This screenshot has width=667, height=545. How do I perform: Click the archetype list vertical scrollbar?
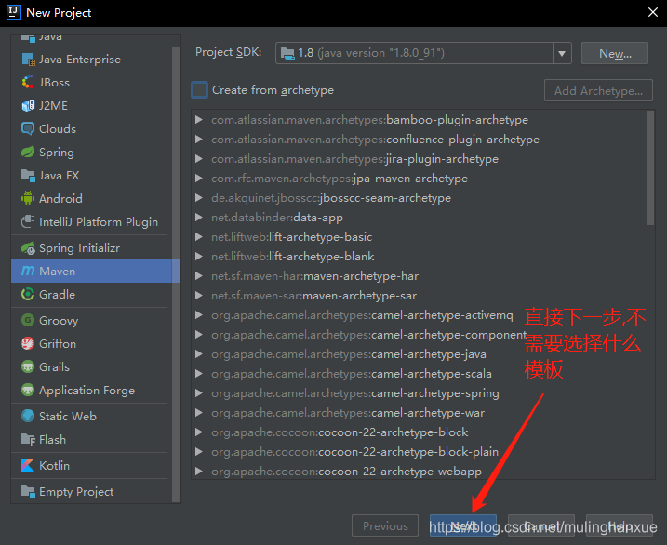[x=649, y=167]
